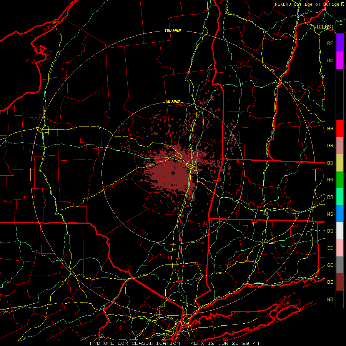
Task: Click the WS legend label
Action: pyautogui.click(x=330, y=214)
